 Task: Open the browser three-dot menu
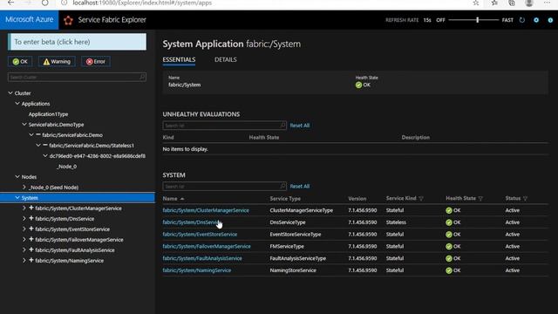(547, 3)
